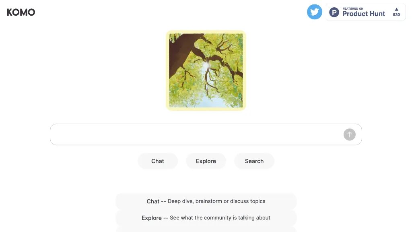Click the partially visible third description row
This screenshot has height=232, width=412.
[x=206, y=229]
